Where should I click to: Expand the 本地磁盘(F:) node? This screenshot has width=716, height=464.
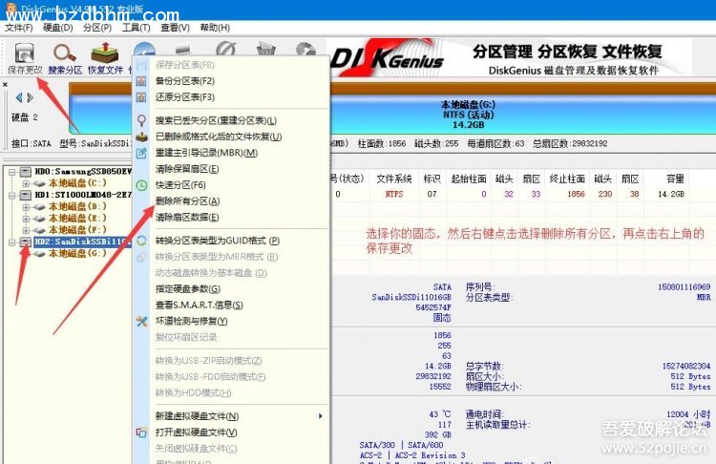26,230
